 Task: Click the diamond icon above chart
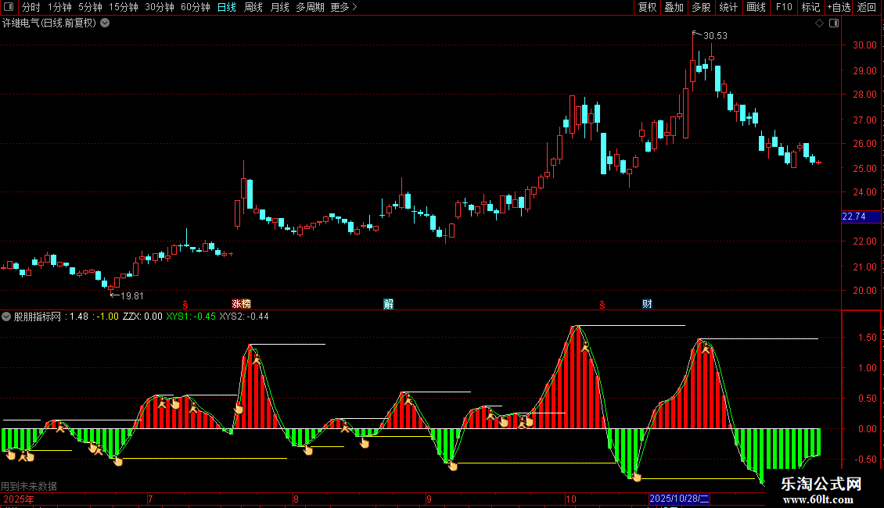coord(820,23)
